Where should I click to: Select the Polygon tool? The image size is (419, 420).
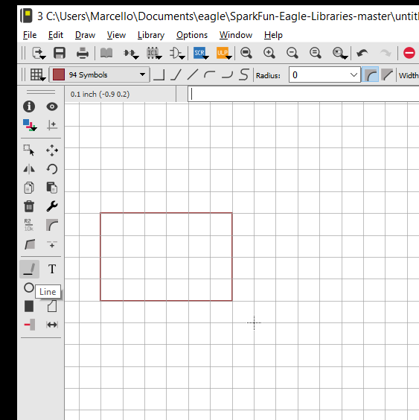(52, 306)
